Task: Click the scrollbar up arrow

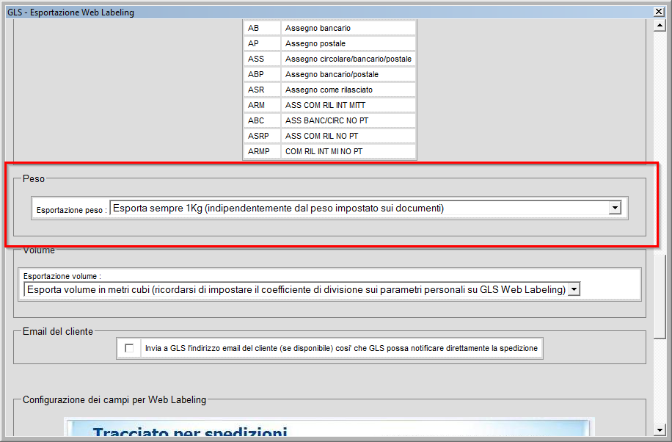Action: pos(660,26)
